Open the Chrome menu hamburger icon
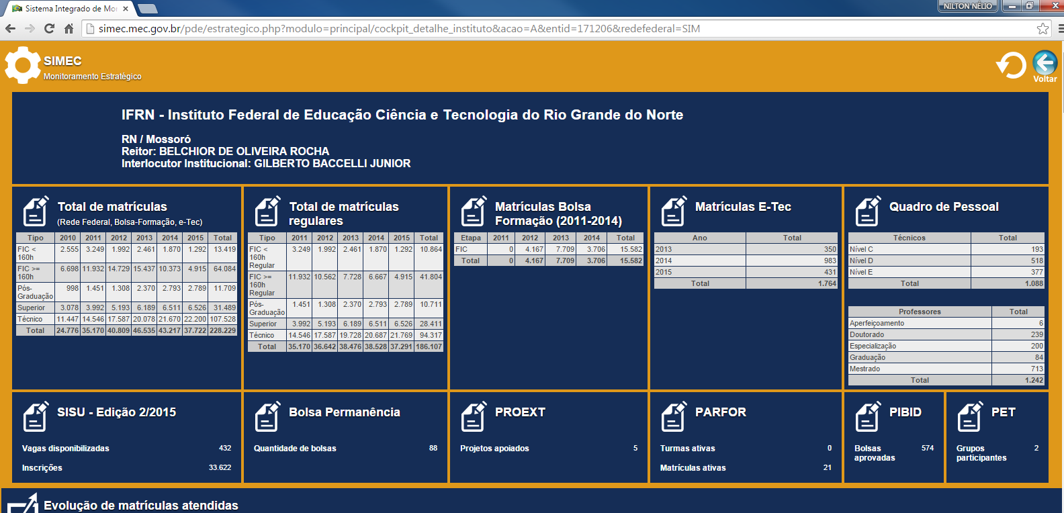Viewport: 1064px width, 513px height. click(x=1060, y=28)
